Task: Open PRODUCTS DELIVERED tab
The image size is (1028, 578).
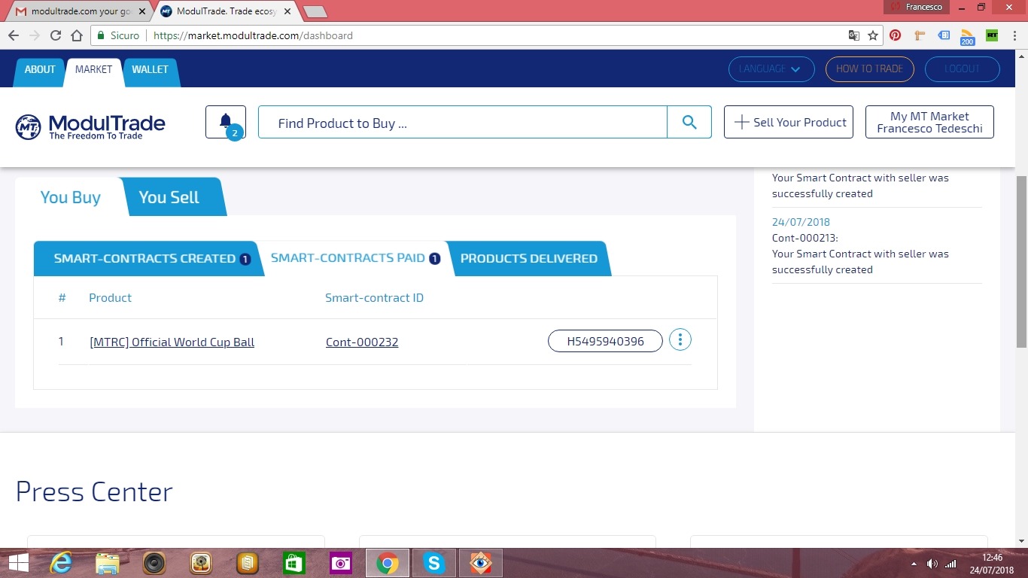Action: pos(529,259)
